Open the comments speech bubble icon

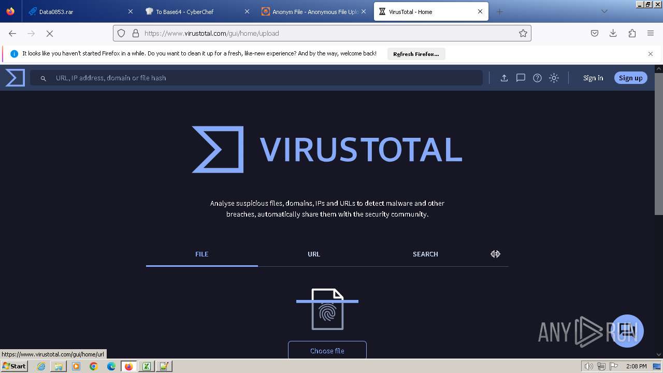click(x=521, y=78)
